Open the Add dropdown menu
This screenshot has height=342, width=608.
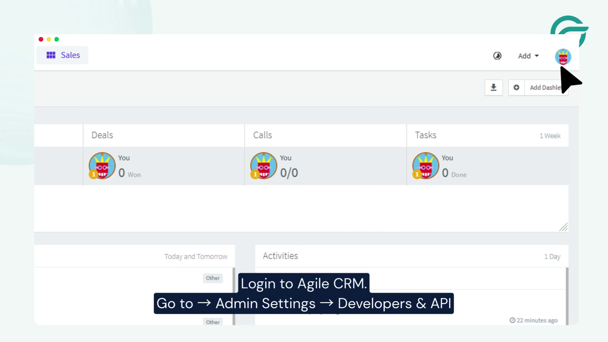point(527,56)
